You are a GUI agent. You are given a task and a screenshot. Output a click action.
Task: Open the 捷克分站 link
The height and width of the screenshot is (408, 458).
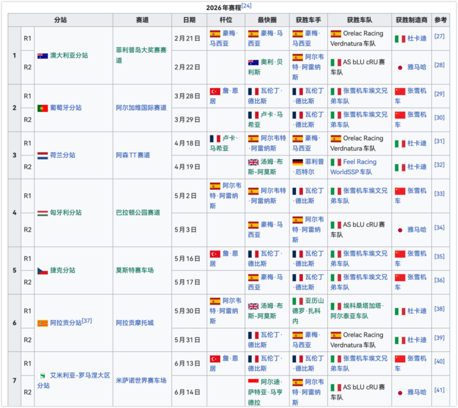pyautogui.click(x=63, y=270)
